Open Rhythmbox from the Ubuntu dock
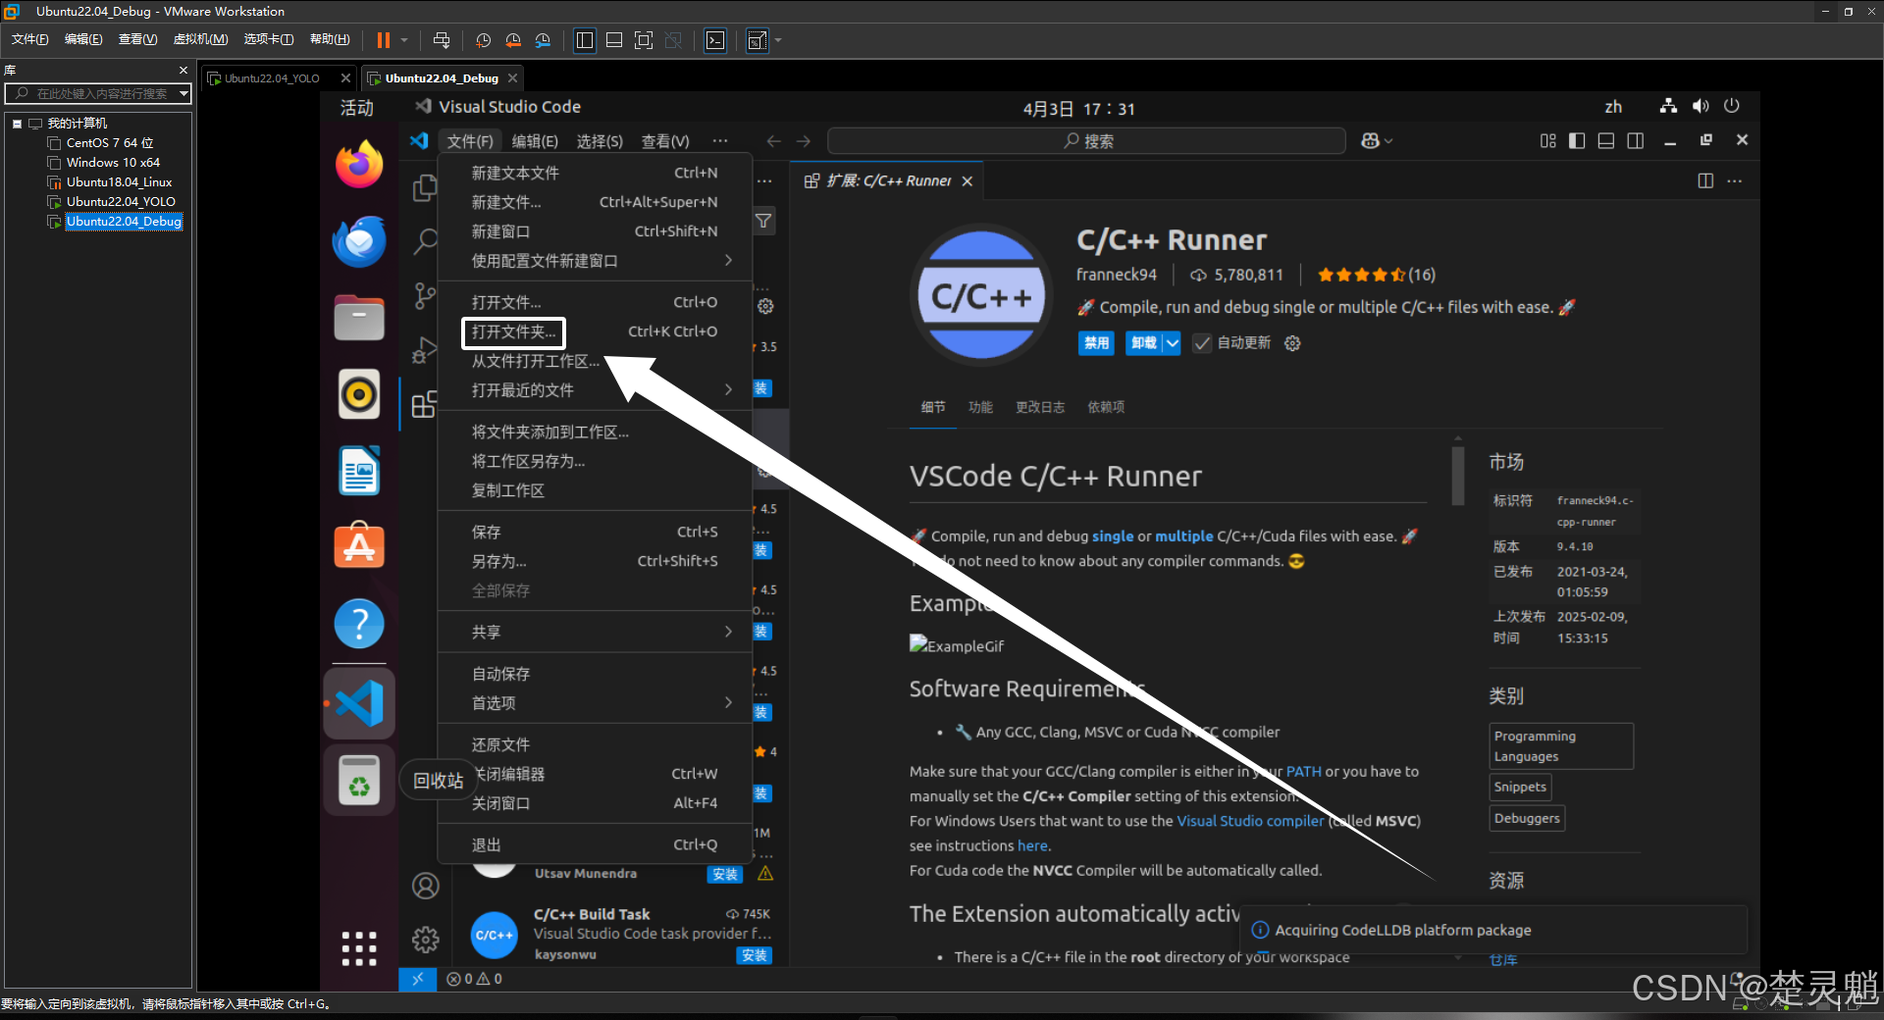Image resolution: width=1884 pixels, height=1020 pixels. coord(359,394)
